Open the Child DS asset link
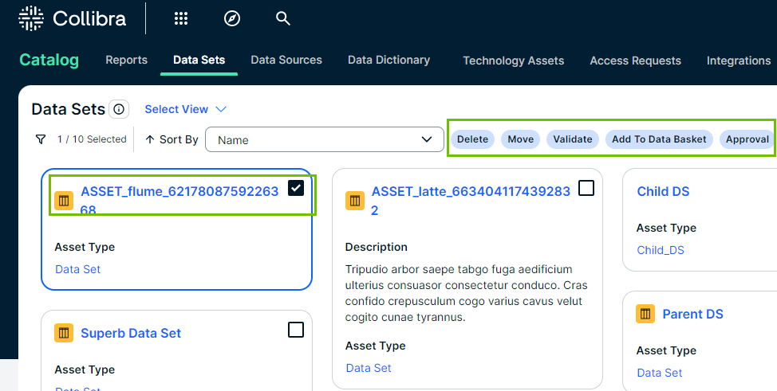777x391 pixels. [x=663, y=191]
